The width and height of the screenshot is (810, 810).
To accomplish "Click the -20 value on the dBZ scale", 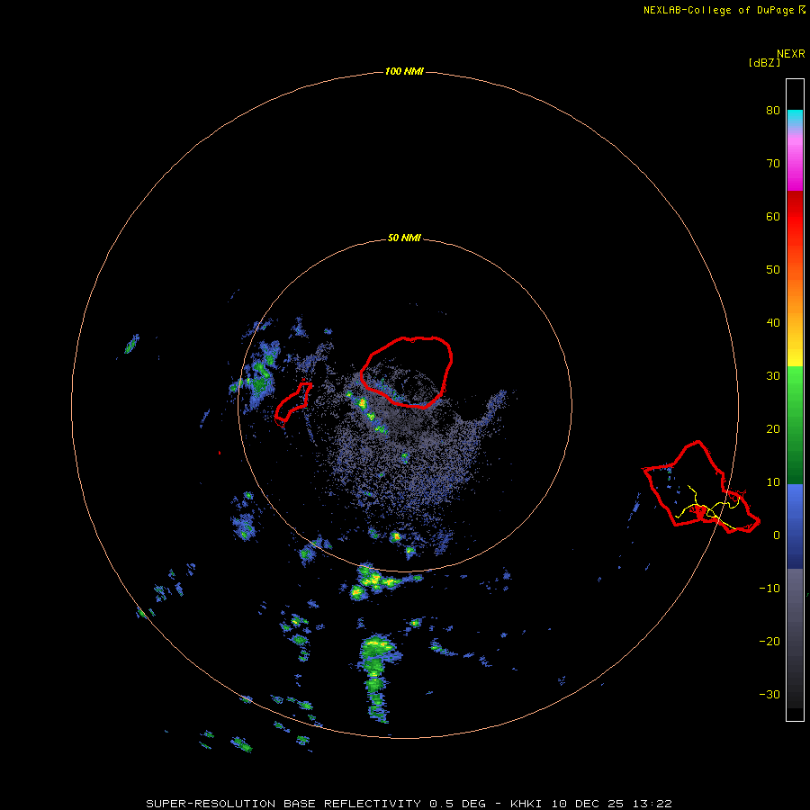I will point(769,641).
